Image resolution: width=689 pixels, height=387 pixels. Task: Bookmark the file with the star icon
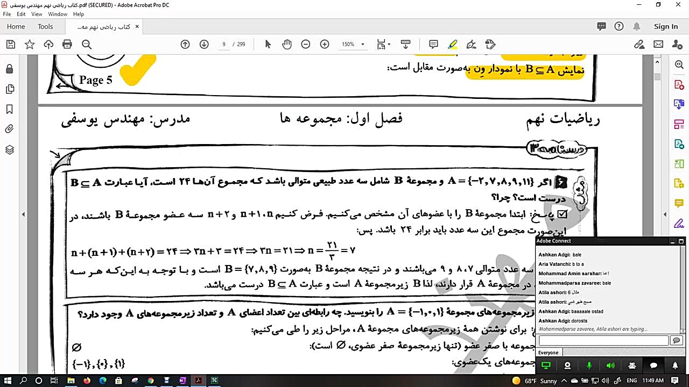pos(30,45)
